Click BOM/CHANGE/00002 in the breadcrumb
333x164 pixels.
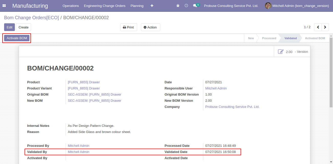86,18
